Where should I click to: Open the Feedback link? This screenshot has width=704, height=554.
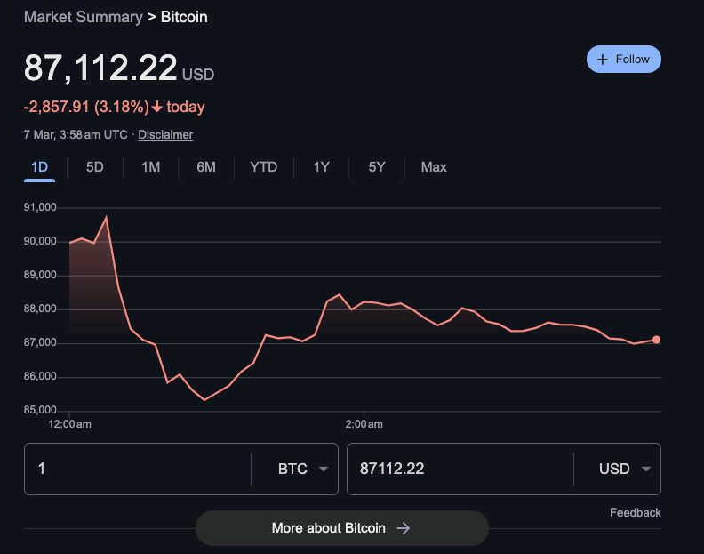click(x=636, y=513)
